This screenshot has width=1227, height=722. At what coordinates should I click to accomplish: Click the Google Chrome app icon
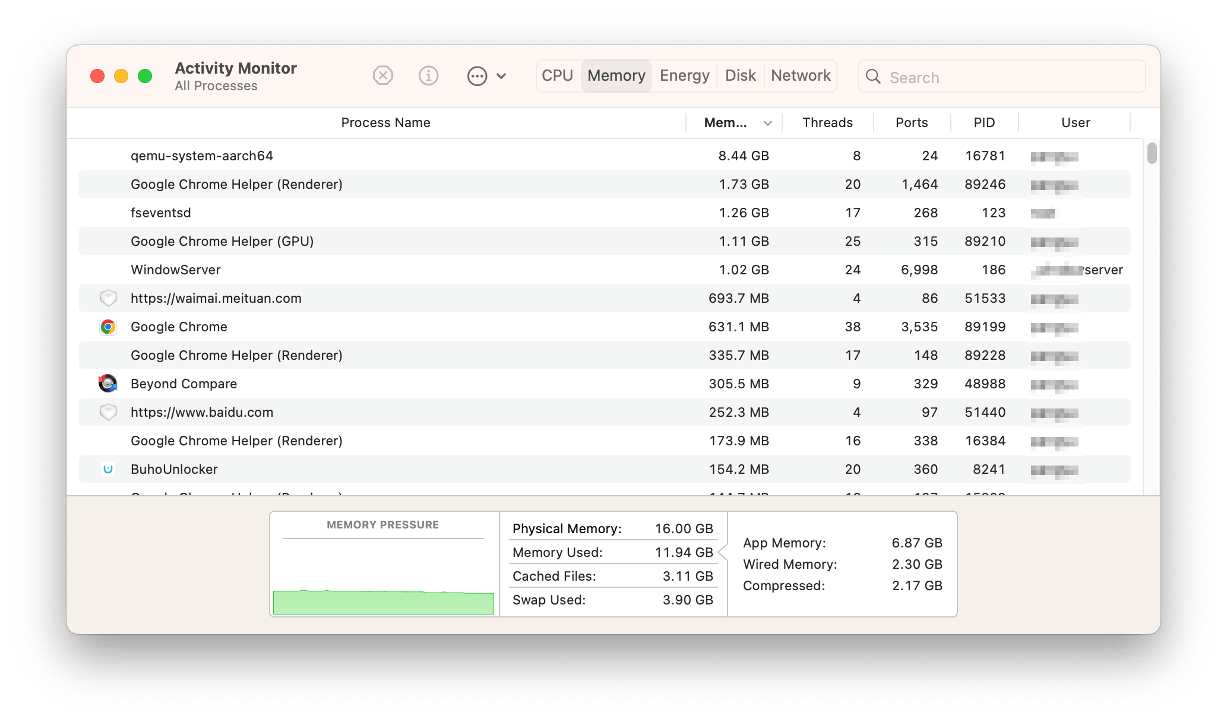(x=107, y=327)
